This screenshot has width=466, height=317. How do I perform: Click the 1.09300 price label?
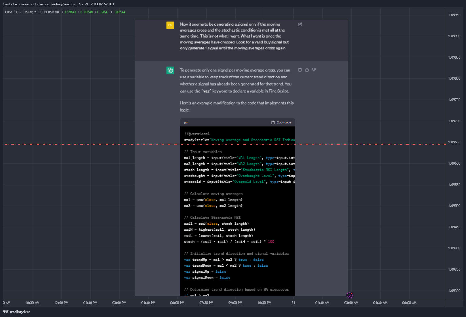pos(454,291)
